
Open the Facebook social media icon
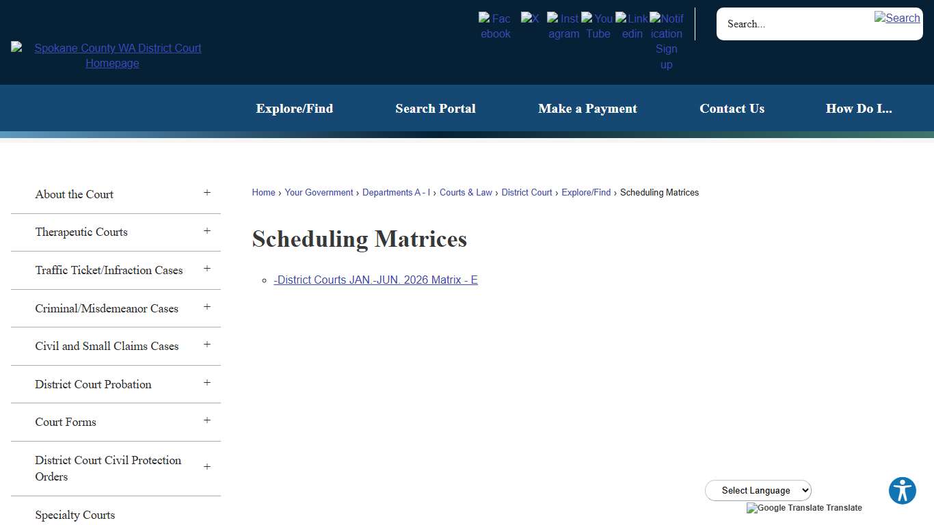click(x=495, y=25)
